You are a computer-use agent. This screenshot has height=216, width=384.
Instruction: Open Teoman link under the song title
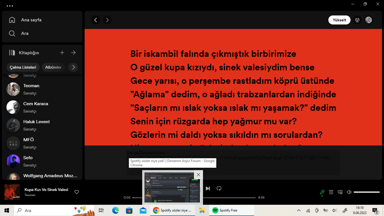30,195
